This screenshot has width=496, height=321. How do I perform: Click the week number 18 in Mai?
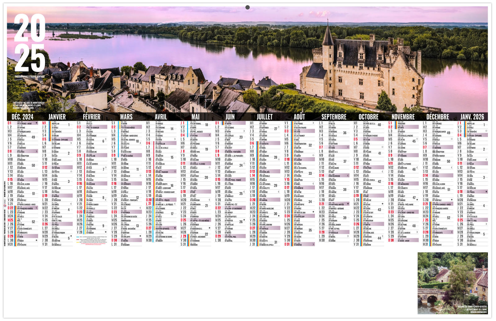point(206,125)
